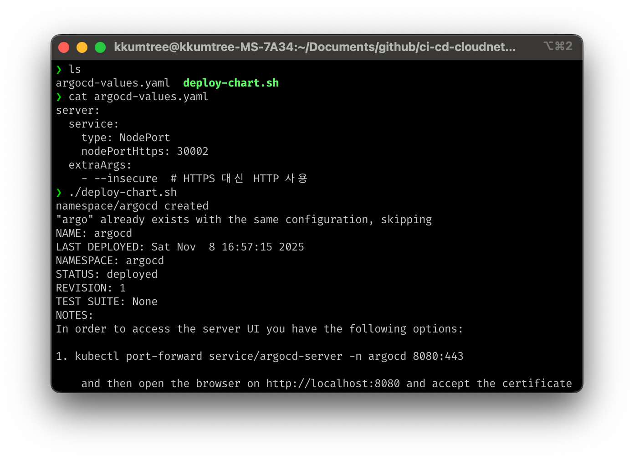Click the '# HTTPS 대신 HTTP 사용' comment
The height and width of the screenshot is (460, 634).
coord(239,179)
